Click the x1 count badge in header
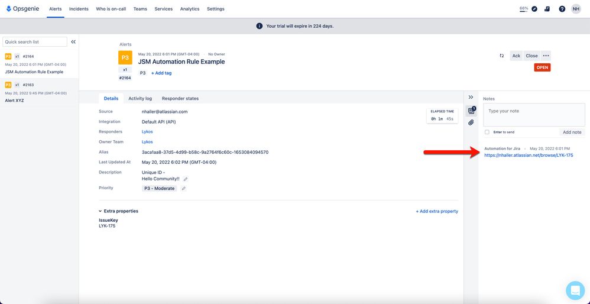590x304 pixels. pos(125,70)
